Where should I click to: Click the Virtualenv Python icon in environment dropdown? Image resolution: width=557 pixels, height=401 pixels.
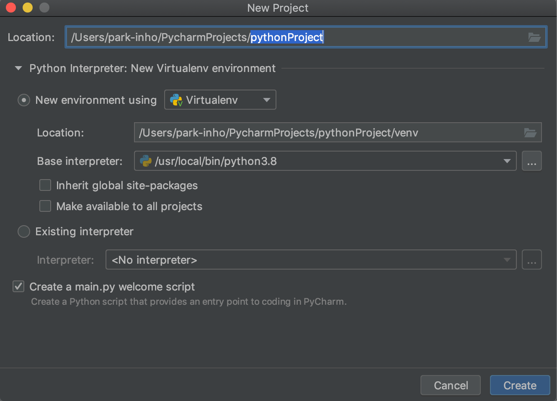176,100
